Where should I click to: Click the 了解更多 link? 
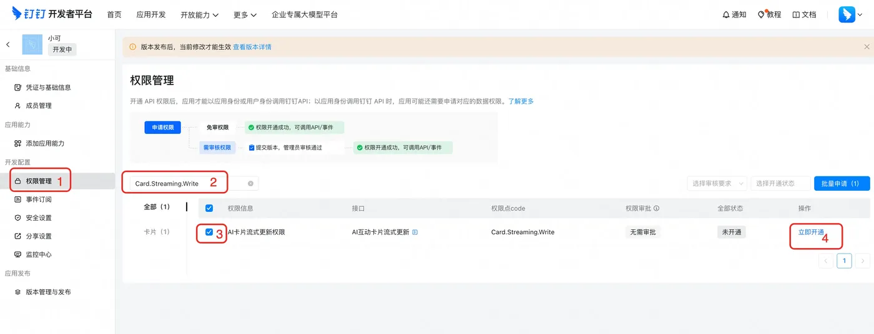(x=521, y=101)
